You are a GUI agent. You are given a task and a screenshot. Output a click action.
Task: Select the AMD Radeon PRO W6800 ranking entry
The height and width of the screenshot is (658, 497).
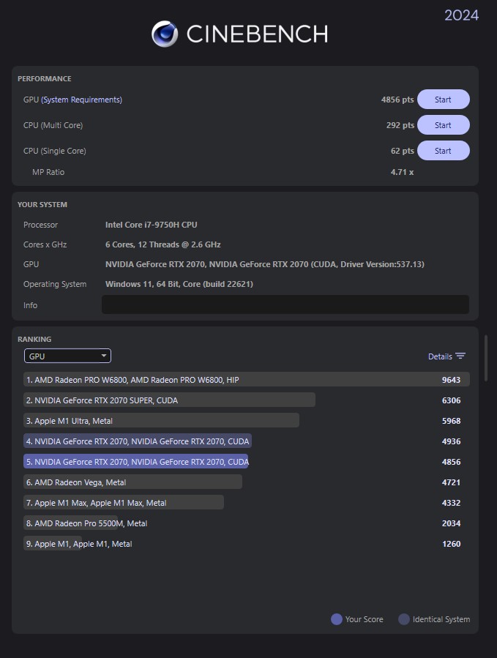[247, 379]
